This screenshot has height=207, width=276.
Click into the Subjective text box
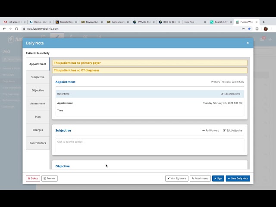tap(150, 145)
